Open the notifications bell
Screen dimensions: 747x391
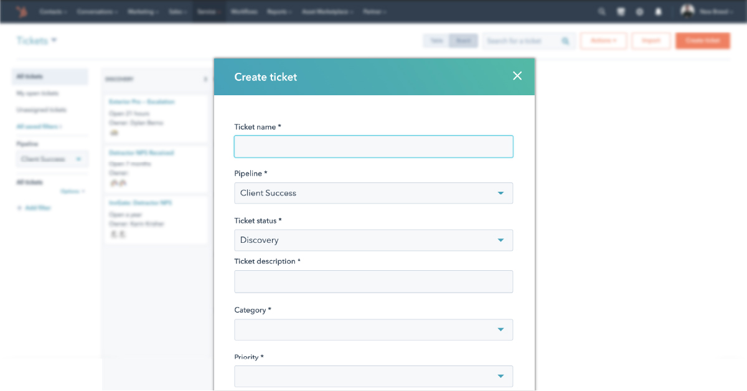(x=658, y=12)
